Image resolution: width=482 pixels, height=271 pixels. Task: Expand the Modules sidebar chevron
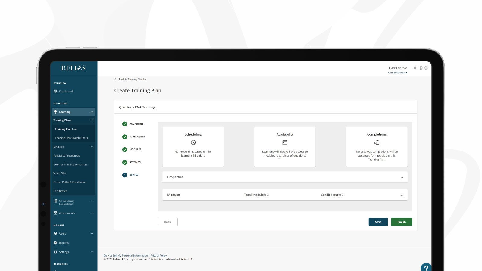coord(92,147)
